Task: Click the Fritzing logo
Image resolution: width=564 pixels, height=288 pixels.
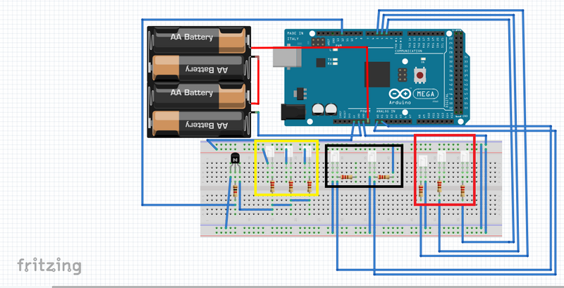Action: pos(49,265)
